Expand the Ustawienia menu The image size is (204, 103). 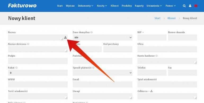pyautogui.click(x=154, y=6)
